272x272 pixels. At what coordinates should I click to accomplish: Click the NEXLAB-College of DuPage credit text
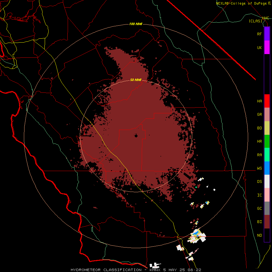tap(242, 3)
